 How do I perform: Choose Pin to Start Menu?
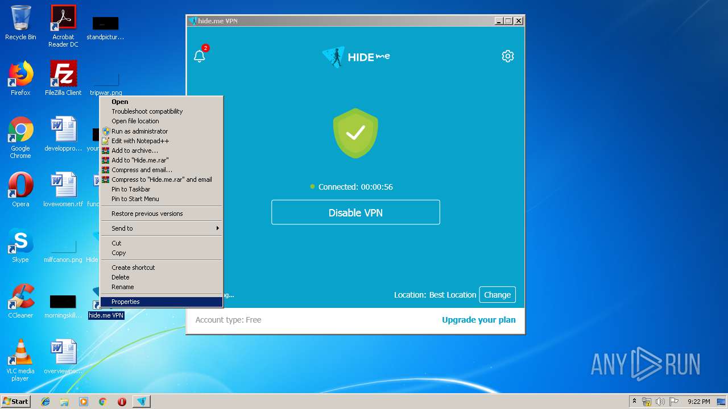(x=162, y=199)
